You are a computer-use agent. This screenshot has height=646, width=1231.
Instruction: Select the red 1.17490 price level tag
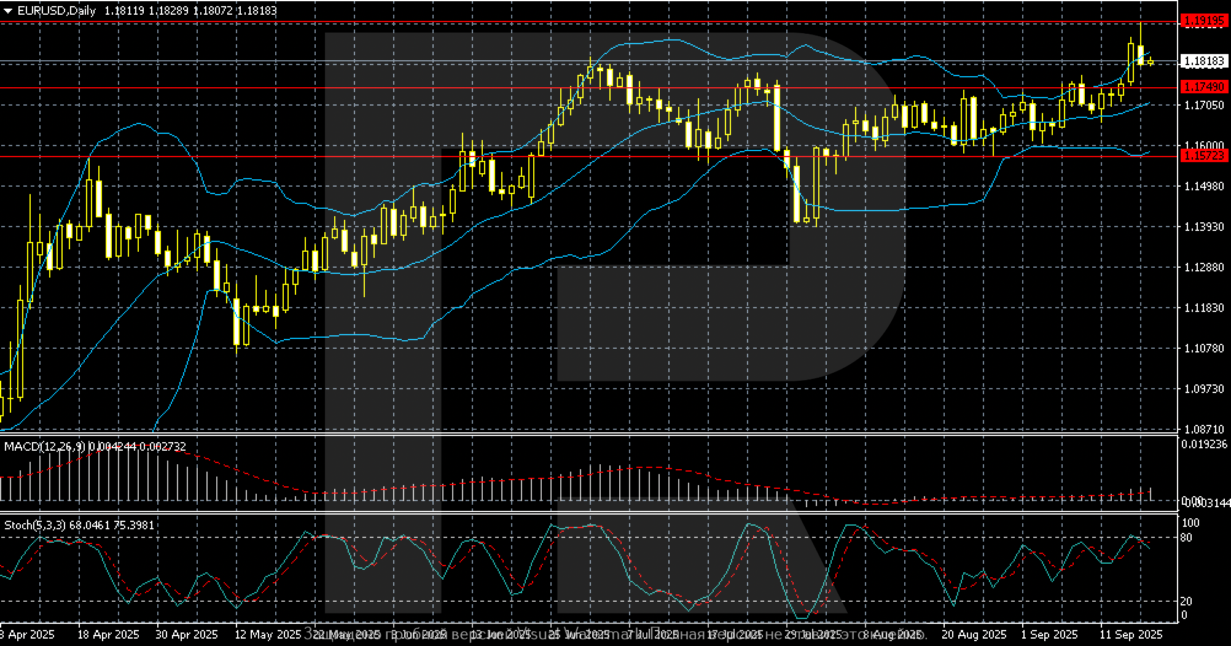coord(1204,87)
